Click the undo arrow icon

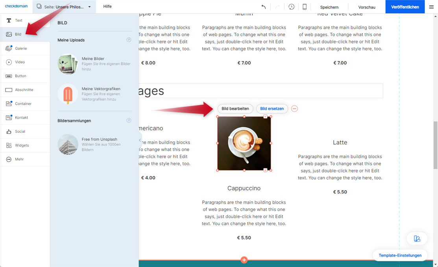[x=264, y=7]
